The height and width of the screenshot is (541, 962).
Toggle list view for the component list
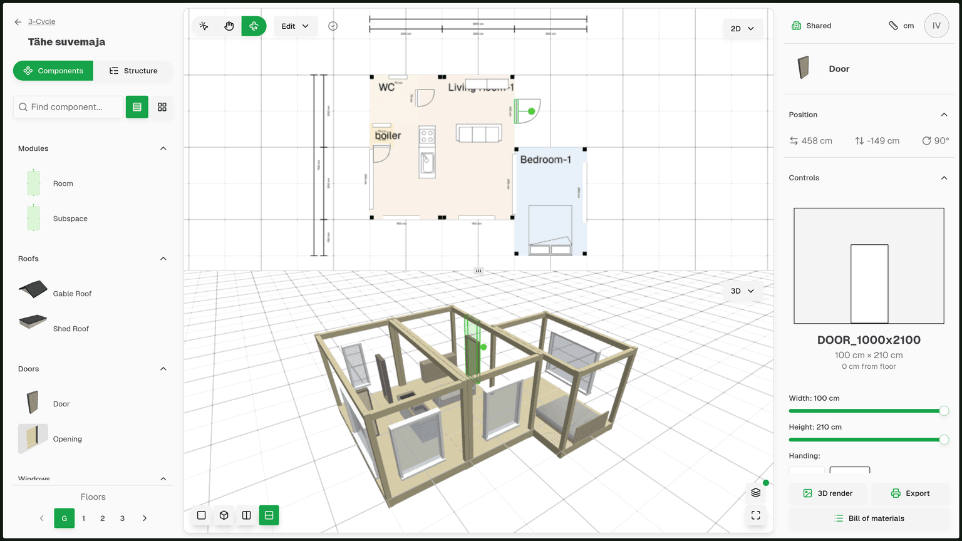point(137,106)
